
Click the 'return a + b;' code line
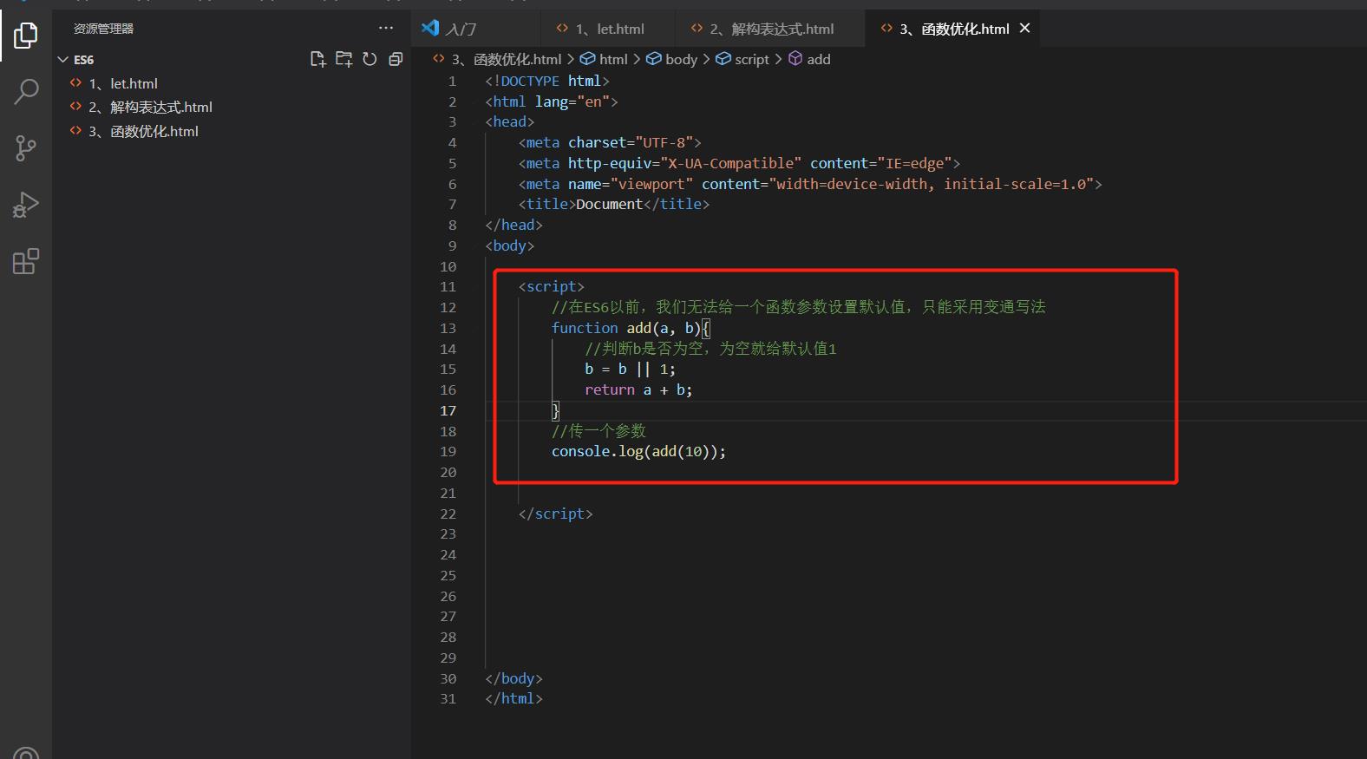(x=638, y=389)
